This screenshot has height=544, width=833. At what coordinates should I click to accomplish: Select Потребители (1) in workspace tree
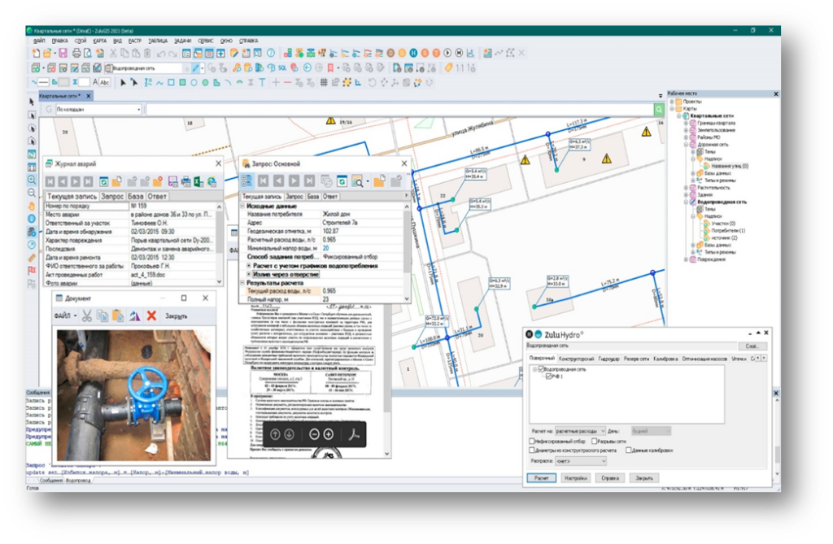(x=728, y=231)
